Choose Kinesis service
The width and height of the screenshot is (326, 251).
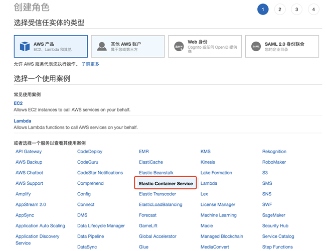208,162
